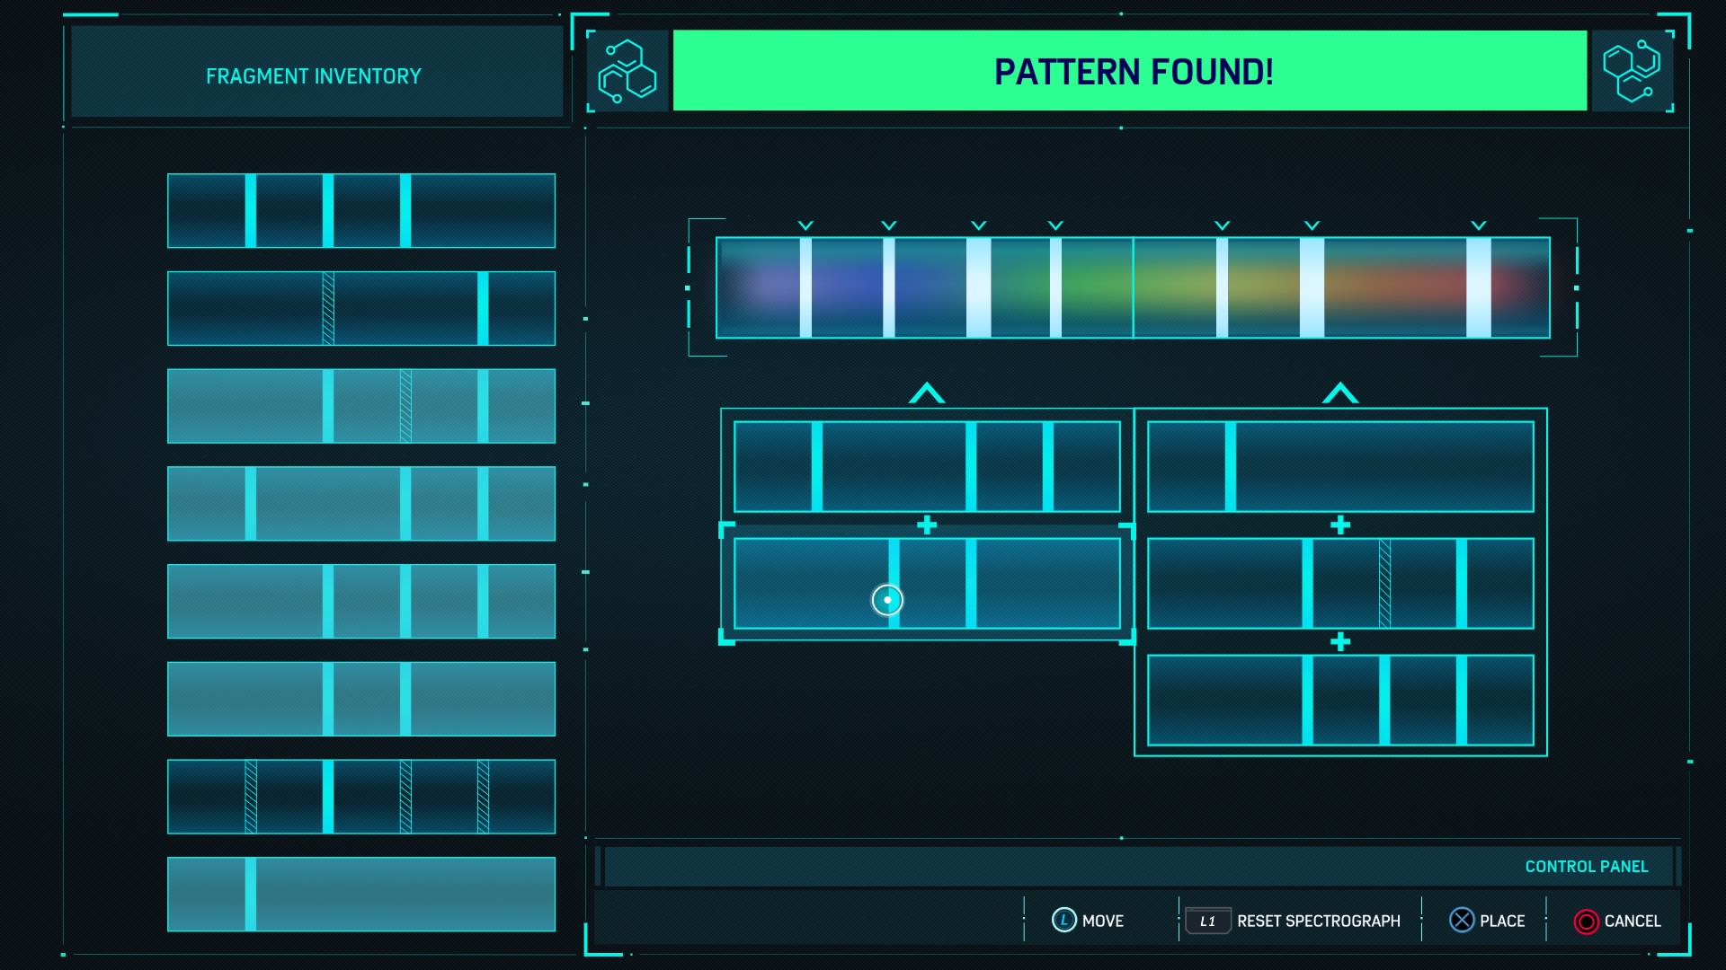Click first down arrow marker above spectrograph
This screenshot has height=970, width=1726.
805,225
